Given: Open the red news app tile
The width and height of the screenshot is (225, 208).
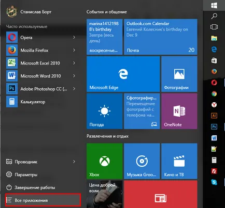Looking at the screenshot, I should tap(161, 194).
